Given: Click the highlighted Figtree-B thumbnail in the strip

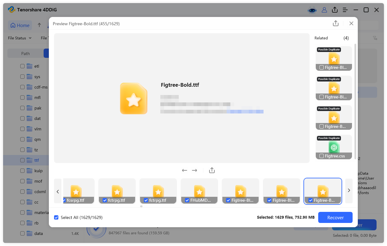Looking at the screenshot, I should click(x=323, y=191).
